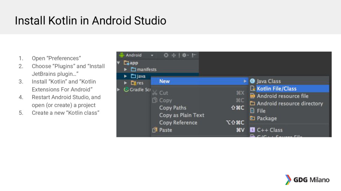Click the collapse all icon in toolbar

point(174,55)
